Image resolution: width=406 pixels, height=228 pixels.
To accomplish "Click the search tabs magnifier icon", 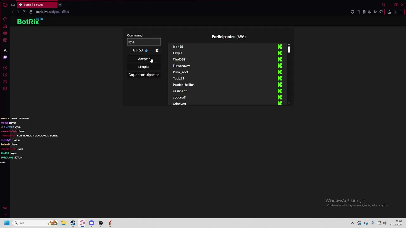I will (383, 5).
